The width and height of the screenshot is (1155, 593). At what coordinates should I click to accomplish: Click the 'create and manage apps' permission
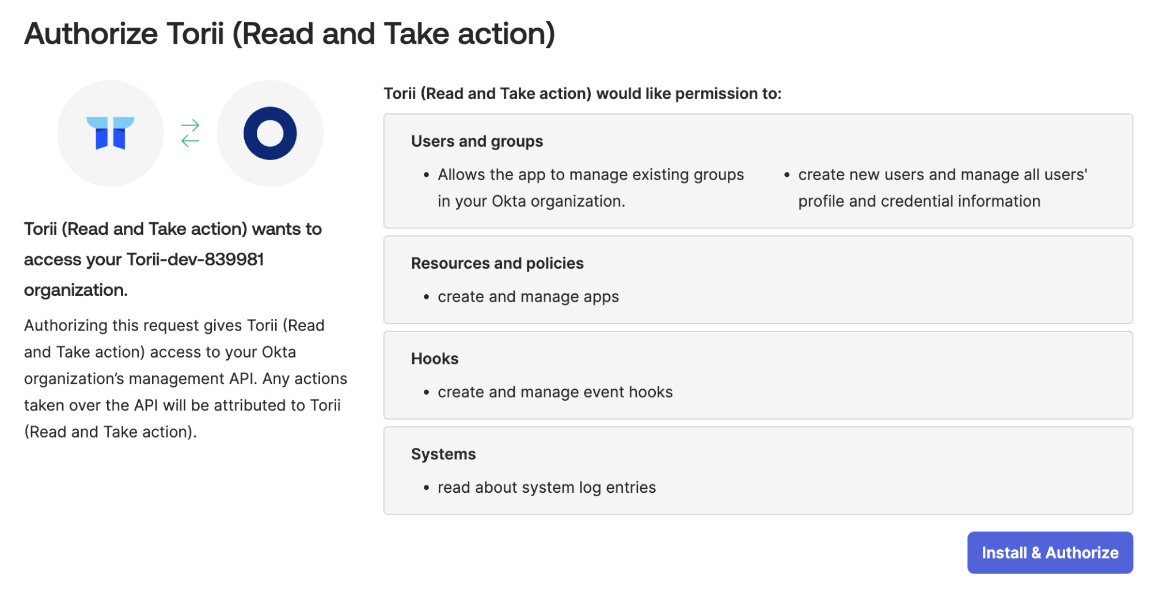528,296
